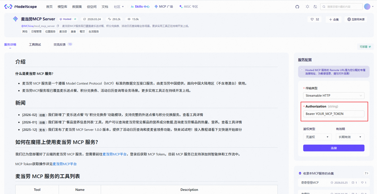
Task: Open 麦当劳MCP平台 link after MCP Token获取操作详见
Action: coord(65,164)
